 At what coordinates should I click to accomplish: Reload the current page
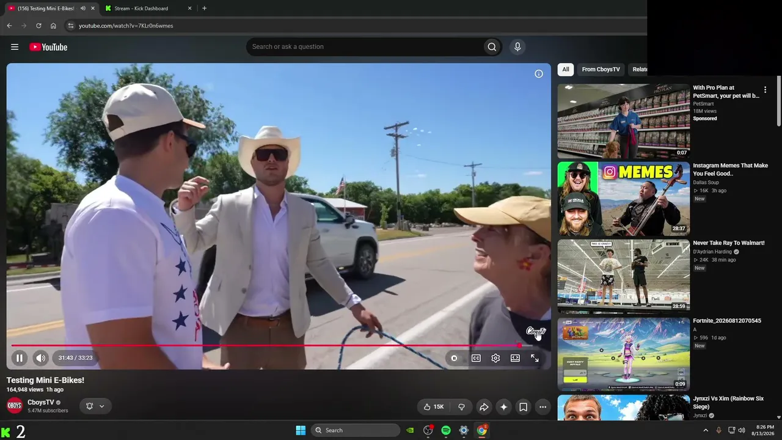click(x=38, y=26)
